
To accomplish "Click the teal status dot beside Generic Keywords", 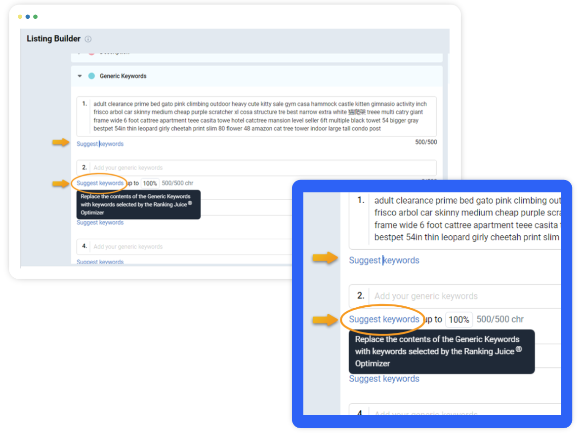I will [91, 76].
